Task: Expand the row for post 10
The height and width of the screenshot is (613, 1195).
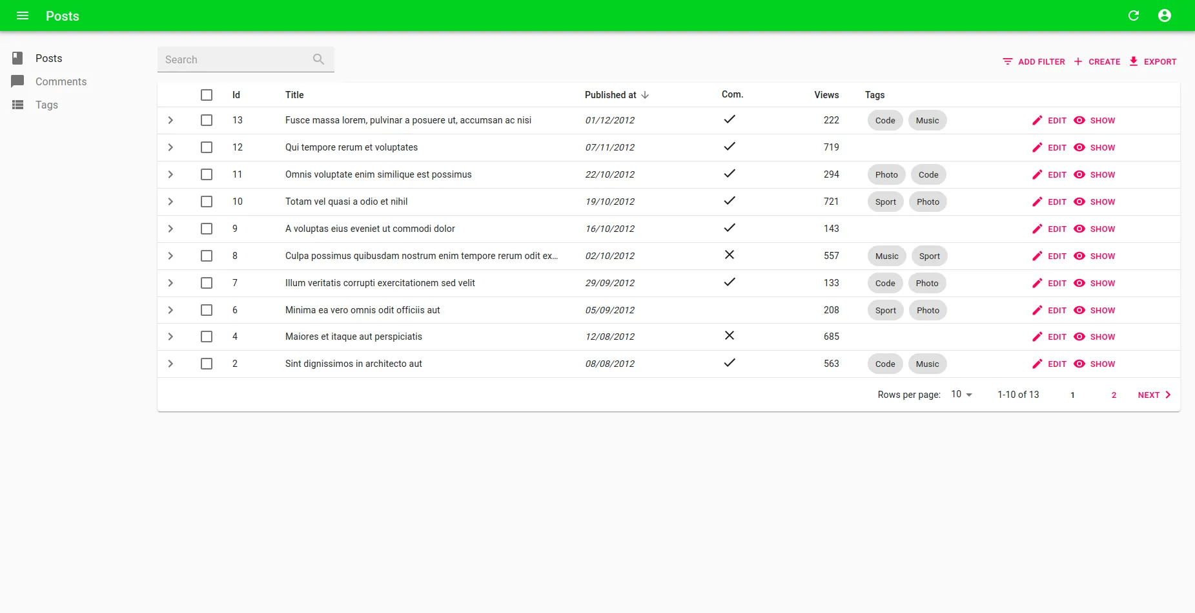Action: [x=170, y=202]
